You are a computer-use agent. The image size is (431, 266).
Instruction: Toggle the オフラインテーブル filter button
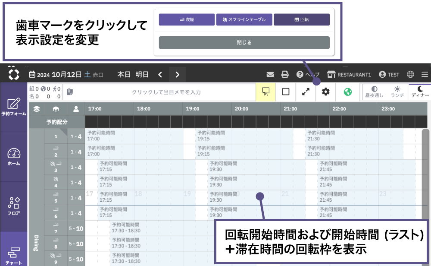244,19
